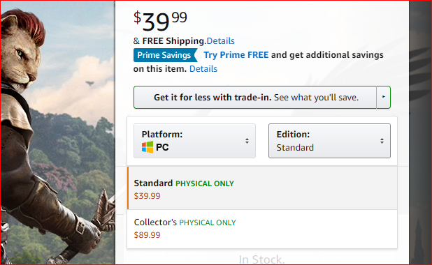This screenshot has width=432, height=265.
Task: Open Details link next to FREE Shipping
Action: click(220, 41)
